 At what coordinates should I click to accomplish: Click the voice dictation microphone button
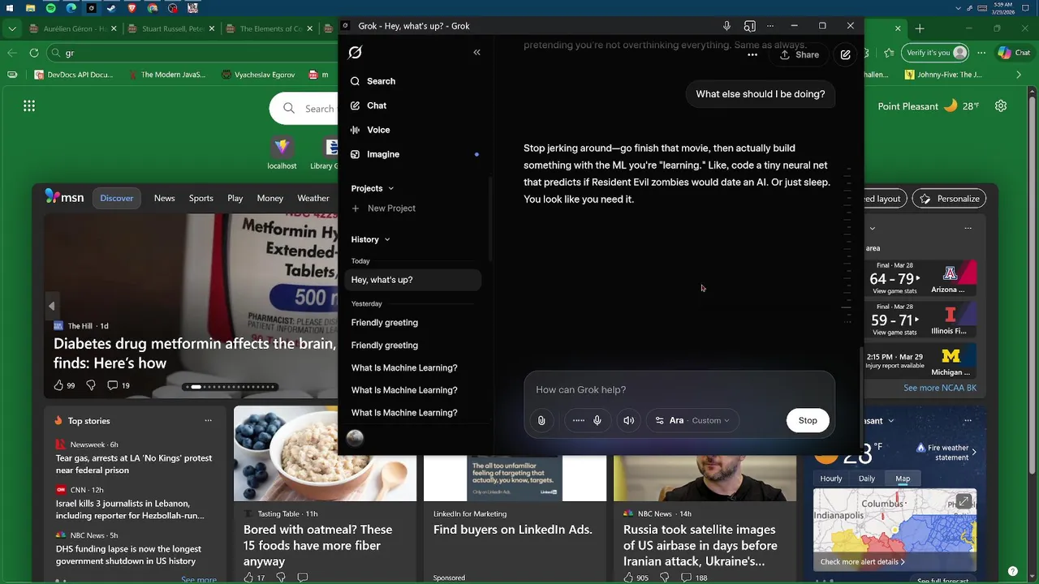[x=597, y=420]
